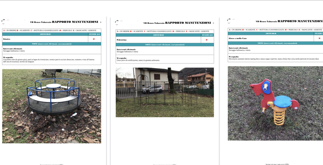323x165 pixels.
Task: Click the RAPPORTO MANUTENZIONI title on page 4
Action: (75, 22)
